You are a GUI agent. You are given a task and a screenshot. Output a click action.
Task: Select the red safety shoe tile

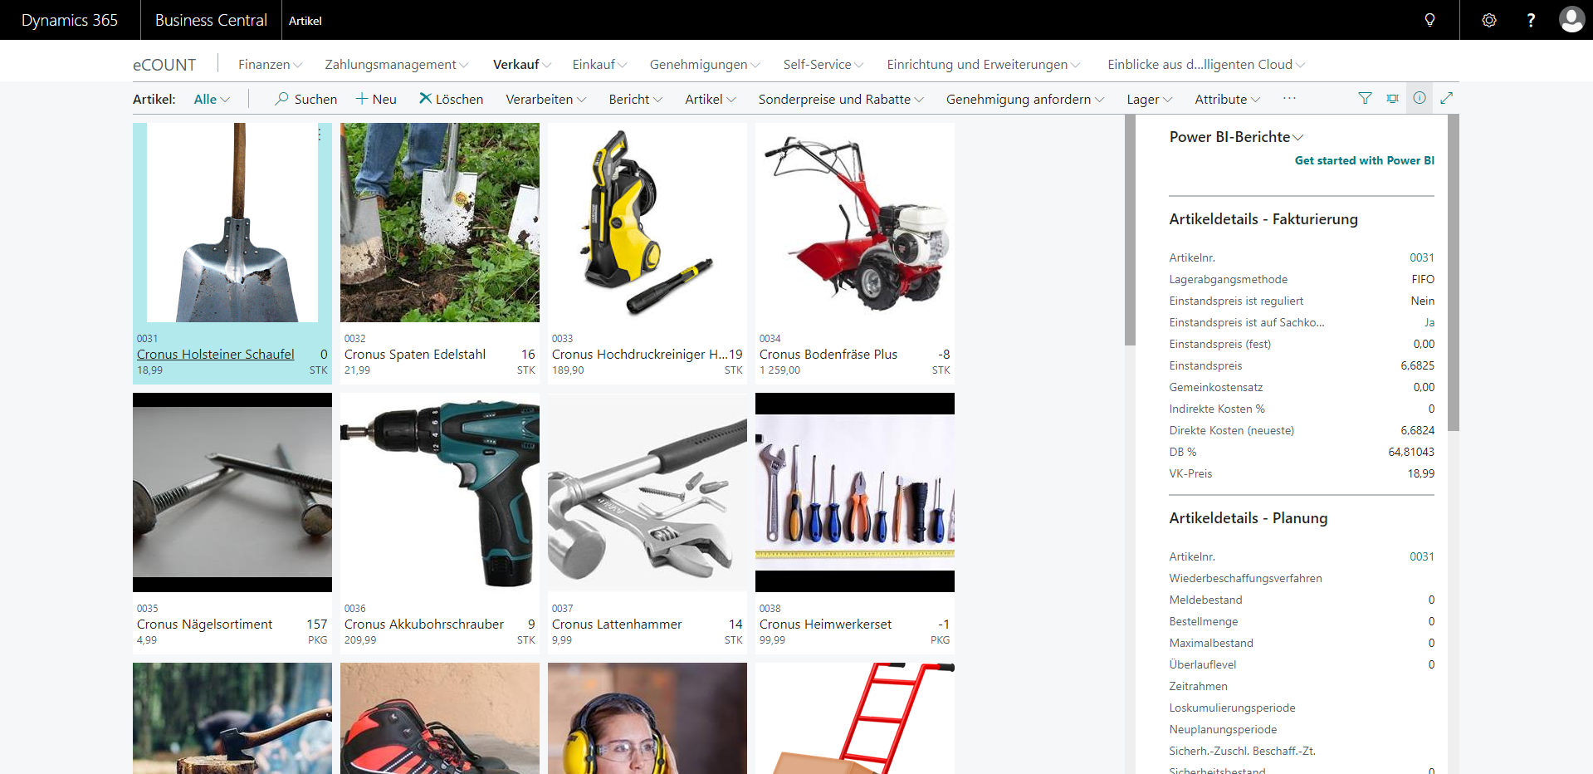(440, 718)
